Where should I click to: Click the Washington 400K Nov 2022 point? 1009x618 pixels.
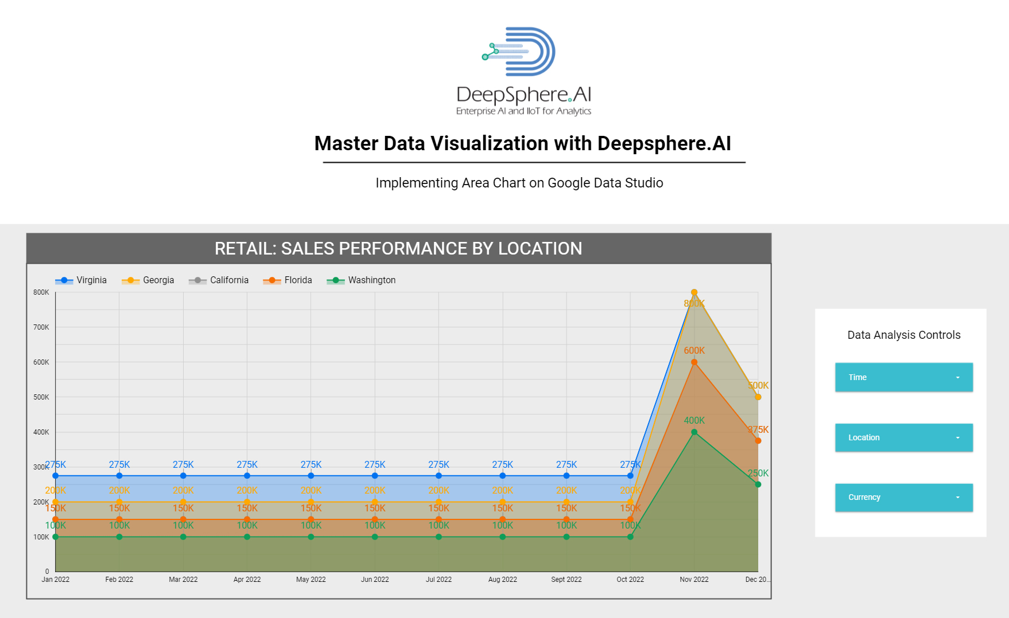coord(694,432)
